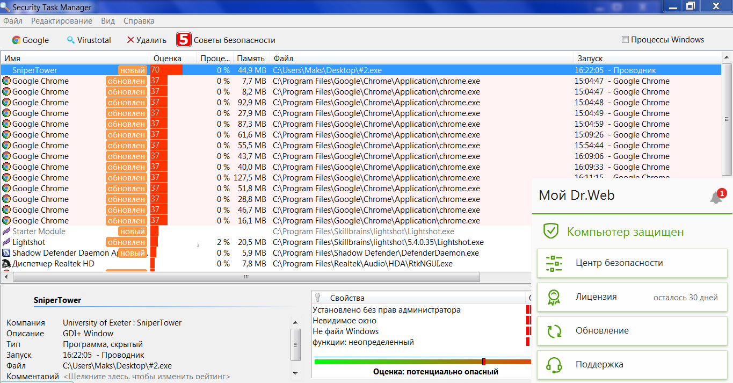Open the Dr.Web notifications bell
Viewport: 733px width, 383px height.
tap(716, 197)
